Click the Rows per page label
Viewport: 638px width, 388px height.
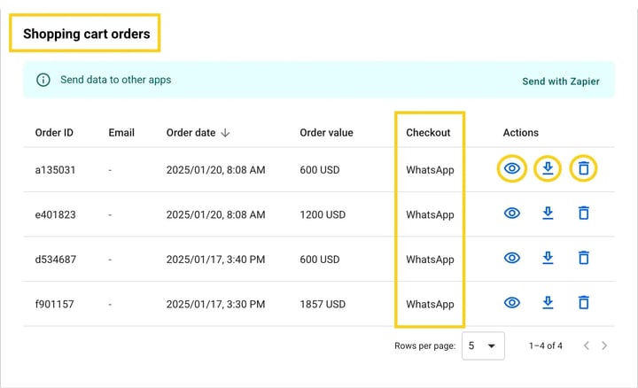click(424, 346)
